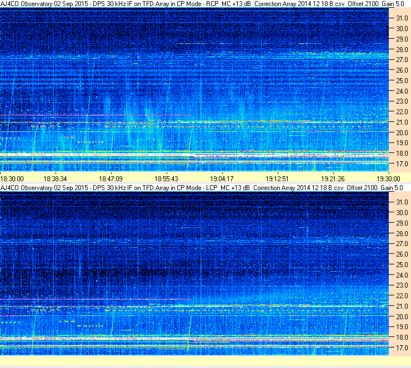This screenshot has width=411, height=368.
Task: Pick the 30.0 axis value on LCP chart
Action: point(402,213)
